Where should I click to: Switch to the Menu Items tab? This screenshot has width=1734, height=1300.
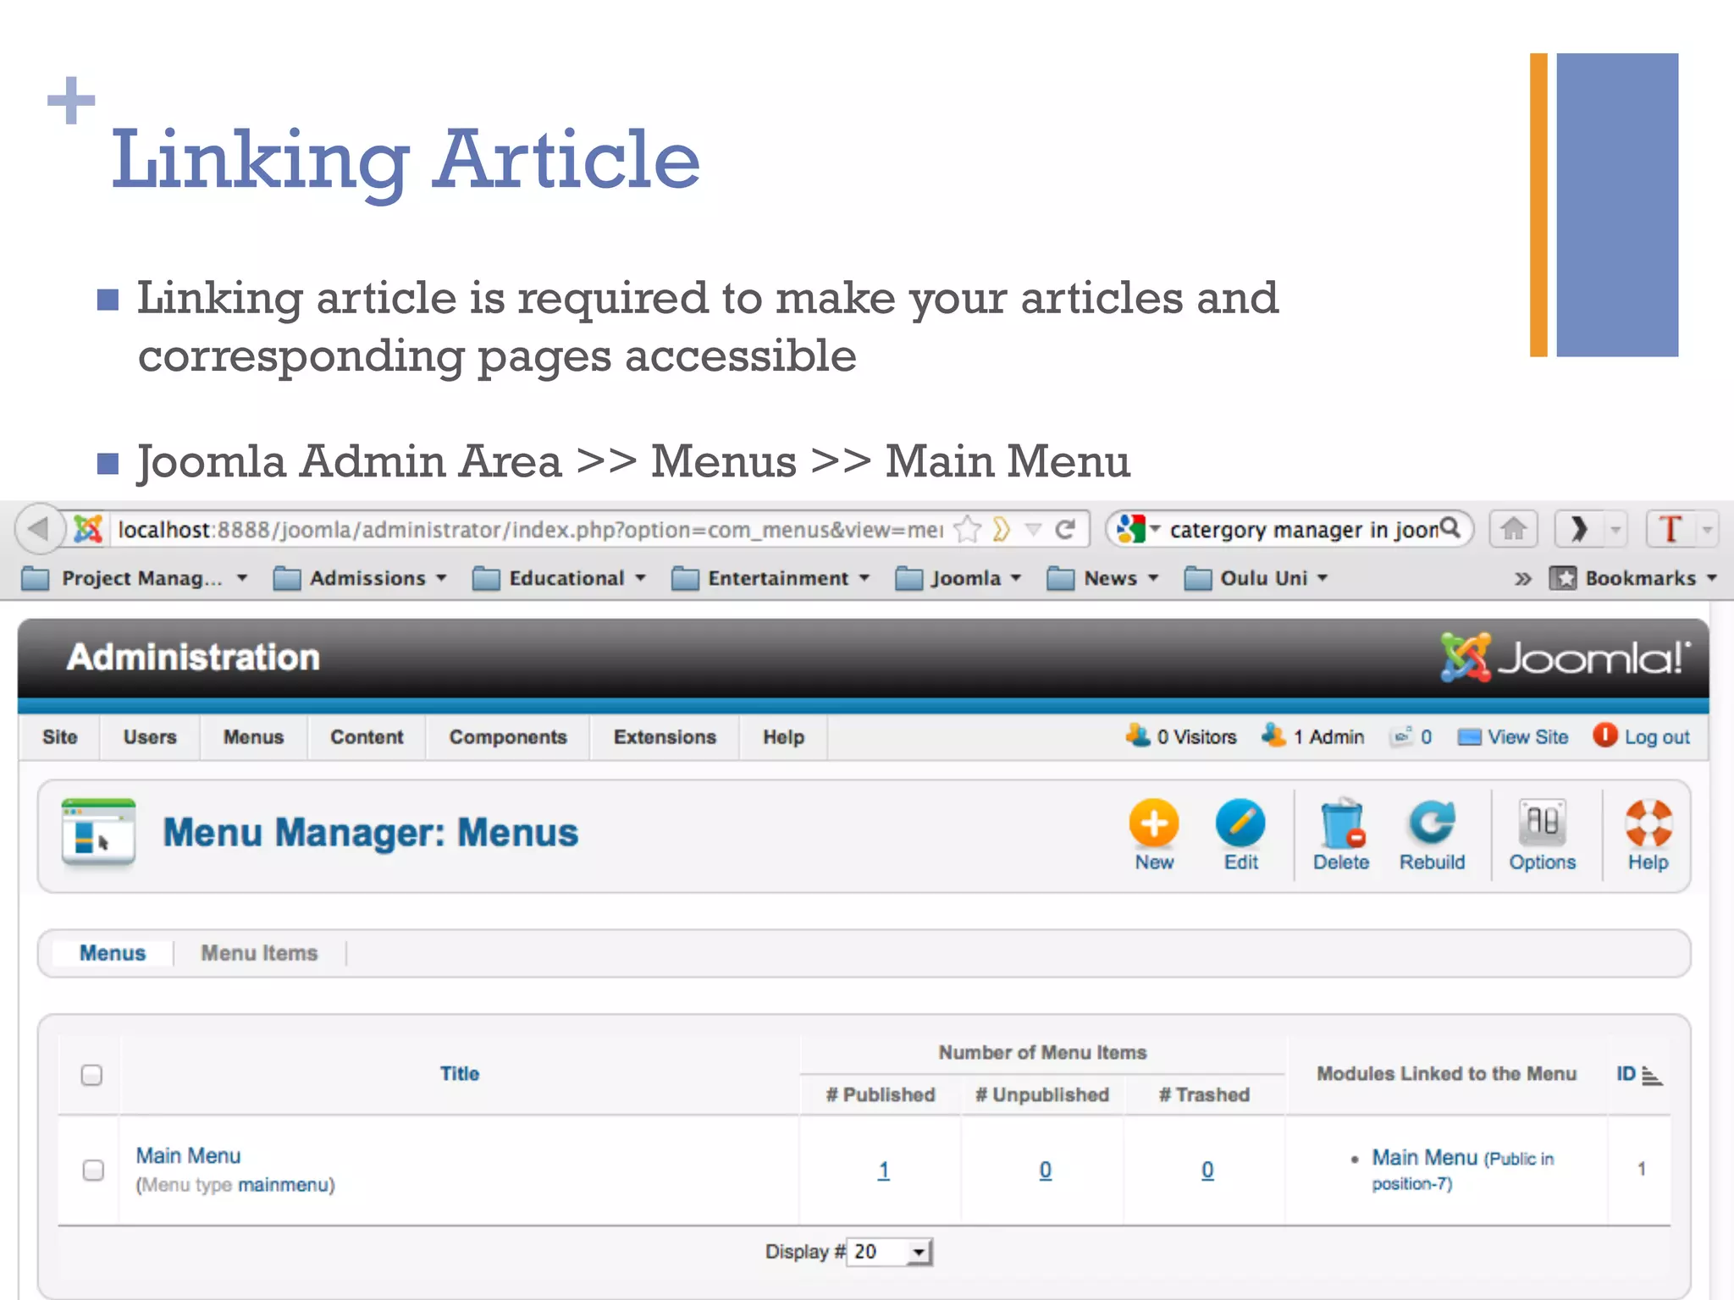tap(259, 953)
